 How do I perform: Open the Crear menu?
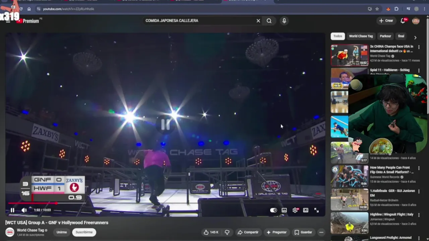386,21
